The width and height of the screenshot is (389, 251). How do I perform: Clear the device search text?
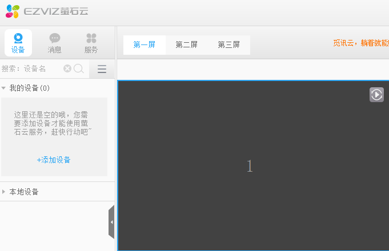(x=67, y=68)
